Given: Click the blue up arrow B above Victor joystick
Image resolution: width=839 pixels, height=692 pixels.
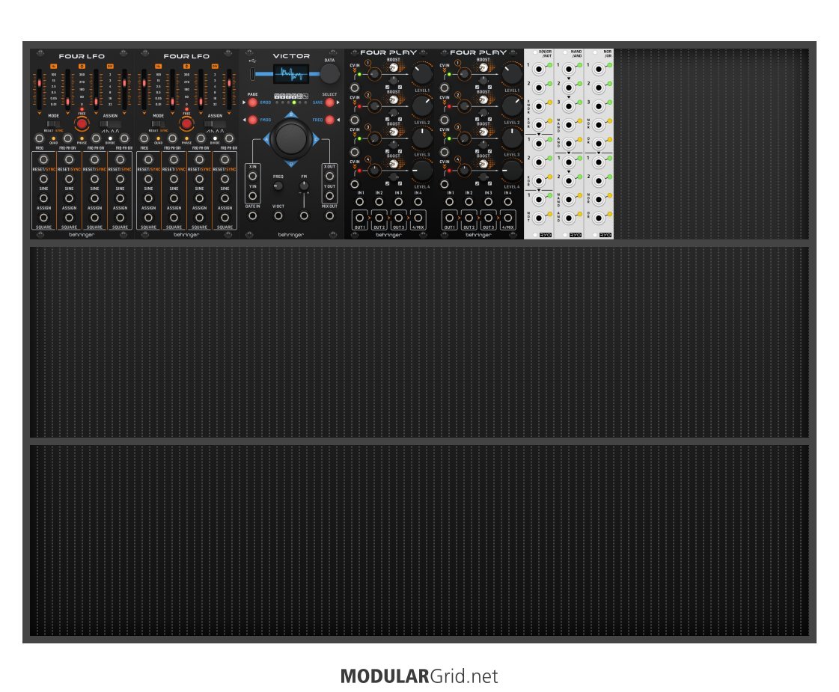Looking at the screenshot, I should [291, 114].
